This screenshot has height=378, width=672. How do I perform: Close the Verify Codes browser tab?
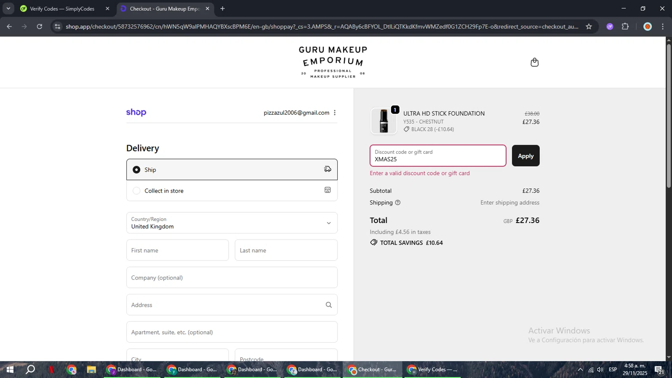pos(108,9)
